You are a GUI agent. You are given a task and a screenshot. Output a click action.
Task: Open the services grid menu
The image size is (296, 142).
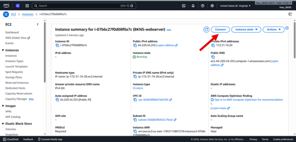[x=27, y=6]
